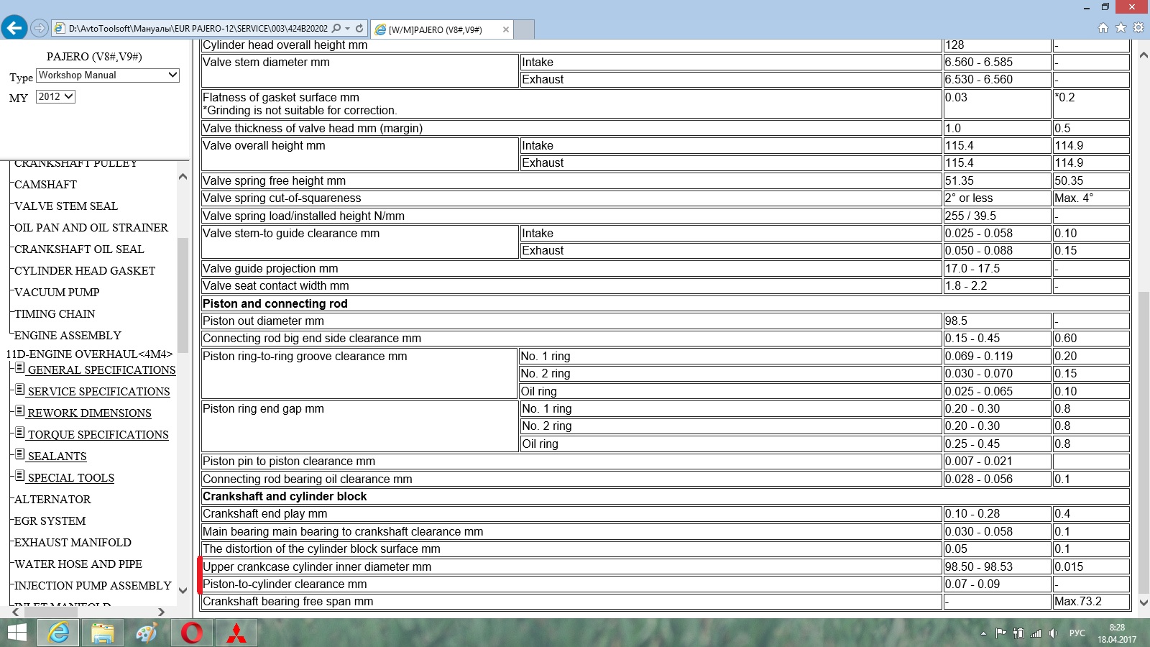Open the TORQUE SPECIFICATIONS link
This screenshot has height=647, width=1150.
[98, 435]
